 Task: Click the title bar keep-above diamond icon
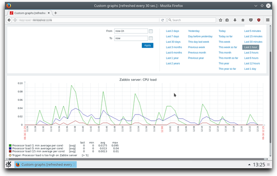click(262, 6)
